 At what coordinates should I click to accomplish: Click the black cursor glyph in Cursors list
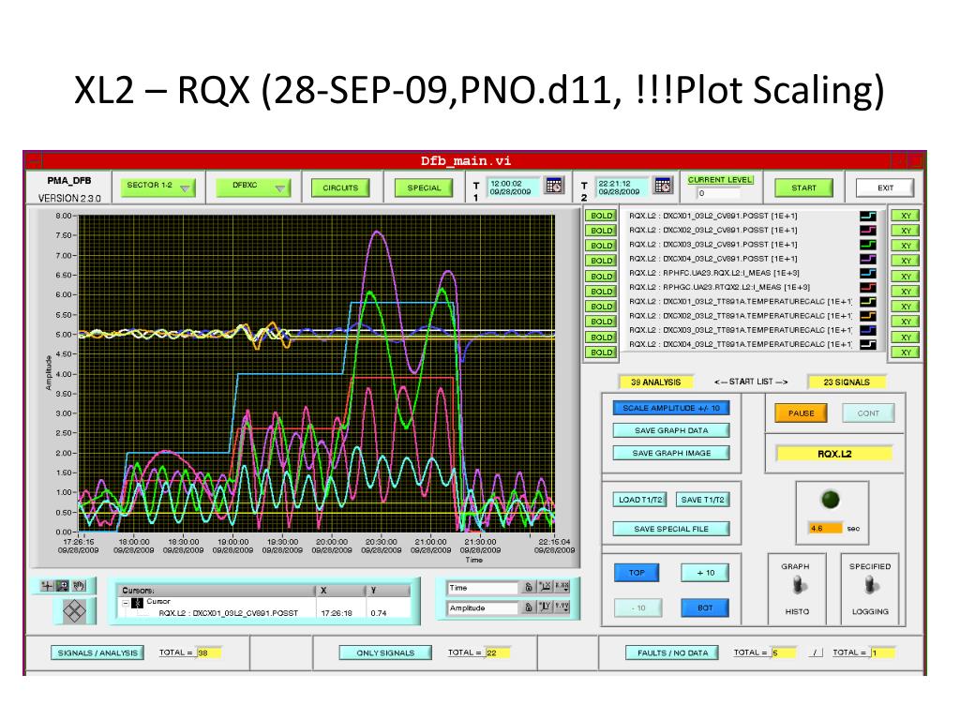(137, 603)
